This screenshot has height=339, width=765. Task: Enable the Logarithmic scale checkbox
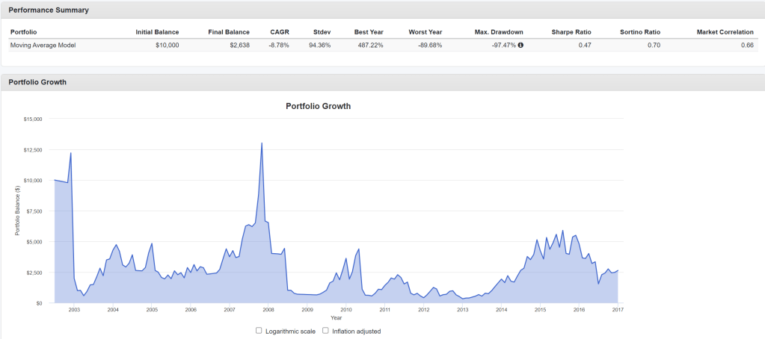click(x=259, y=330)
